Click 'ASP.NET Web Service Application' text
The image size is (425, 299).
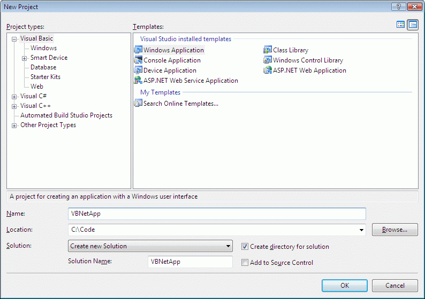191,81
